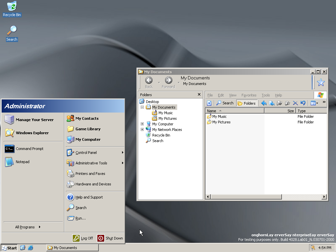
Task: Click the horizontal scrollbar in file list
Action: 245,197
